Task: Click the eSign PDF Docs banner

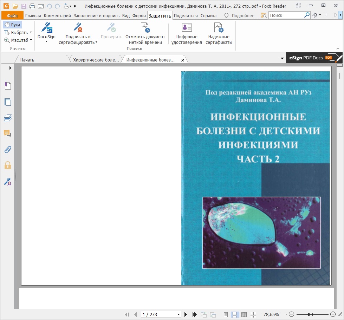Action: [x=314, y=58]
